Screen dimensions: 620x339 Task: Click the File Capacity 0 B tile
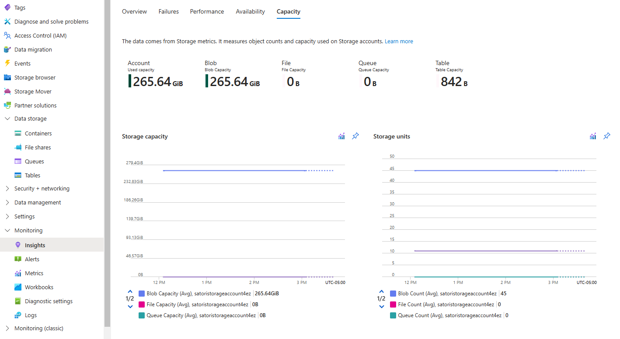pos(294,74)
